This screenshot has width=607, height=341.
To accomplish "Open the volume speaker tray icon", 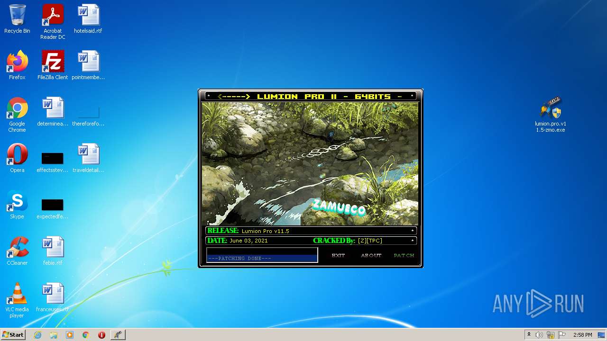I will (539, 335).
